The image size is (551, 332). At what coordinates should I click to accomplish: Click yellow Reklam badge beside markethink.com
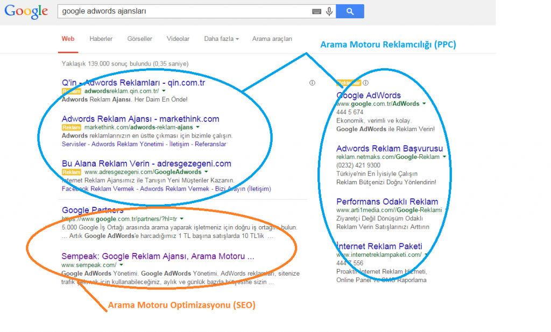click(72, 127)
